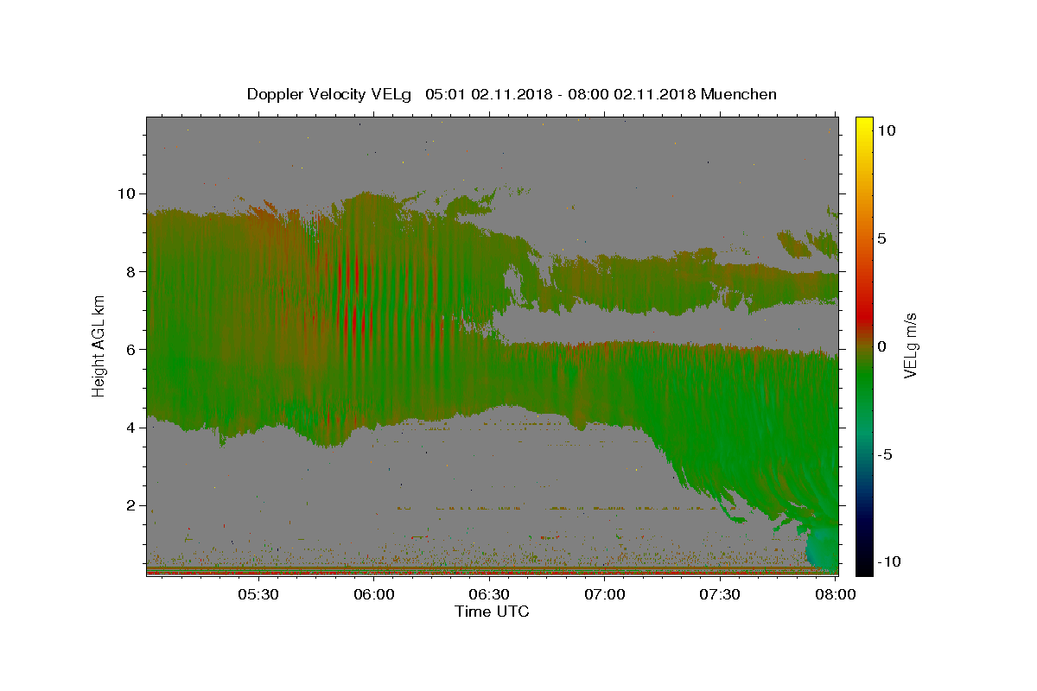Click the 07:00 time axis label
Viewport: 1037px width, 691px height.
tap(604, 595)
